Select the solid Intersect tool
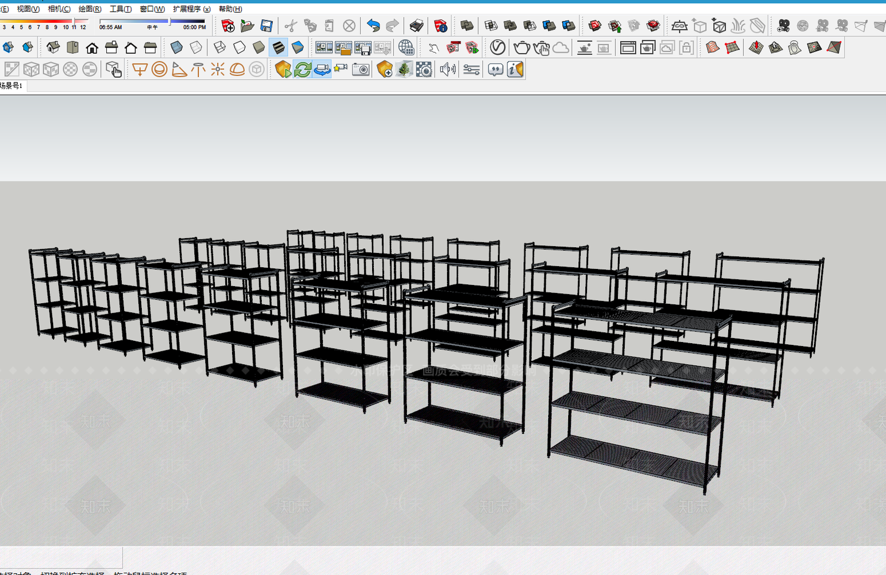 (x=491, y=25)
